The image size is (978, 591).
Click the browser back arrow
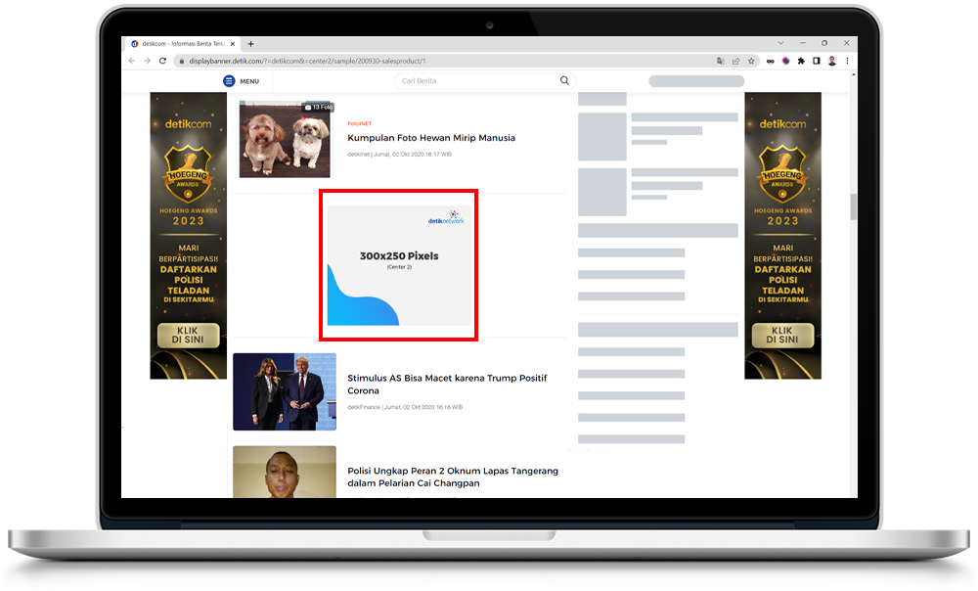133,61
